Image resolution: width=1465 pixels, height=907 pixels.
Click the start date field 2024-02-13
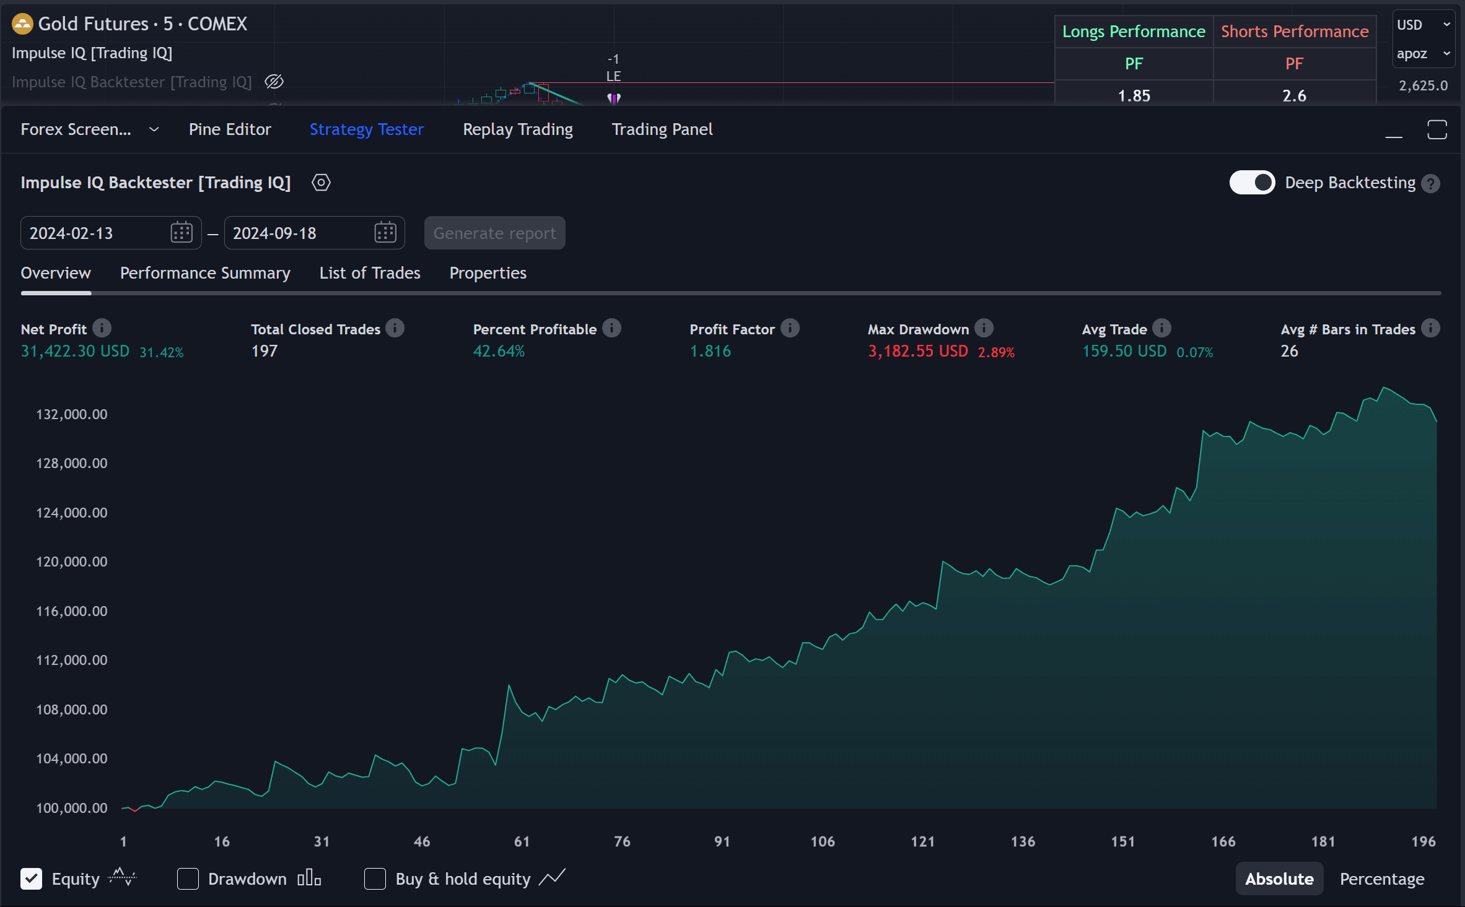click(111, 233)
